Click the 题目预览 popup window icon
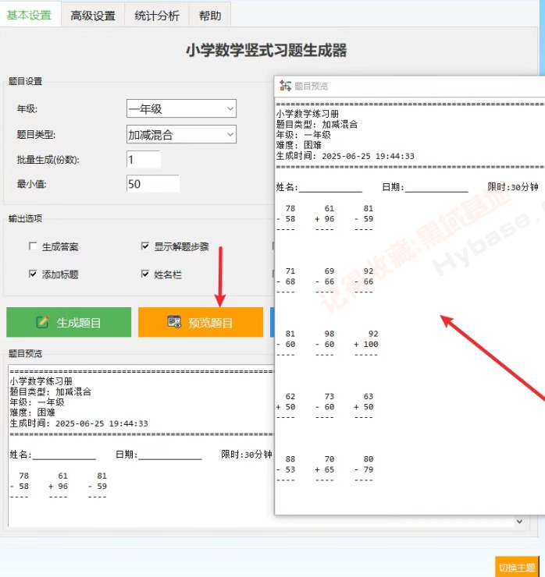 pos(285,86)
